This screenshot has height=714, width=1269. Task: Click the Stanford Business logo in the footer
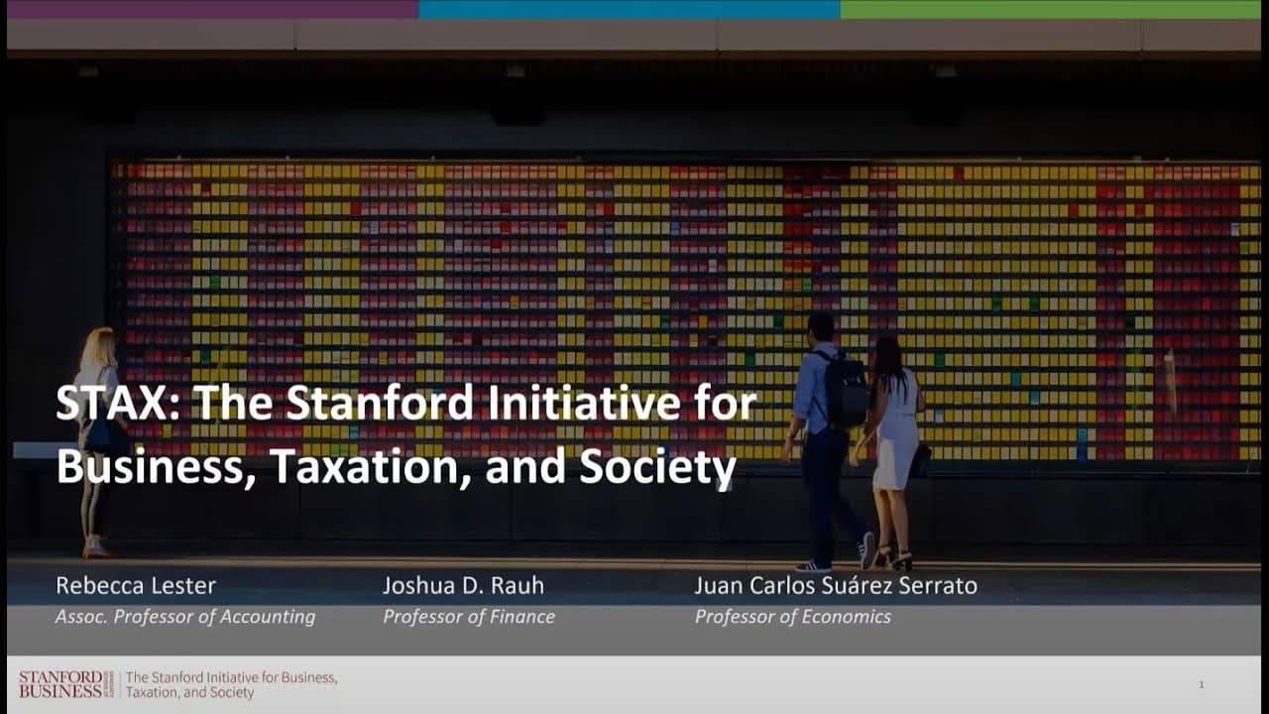click(66, 684)
